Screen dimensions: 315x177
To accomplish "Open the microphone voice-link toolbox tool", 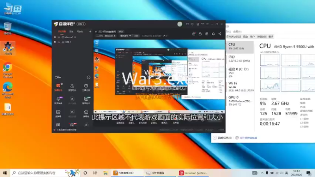I will click(x=58, y=100).
